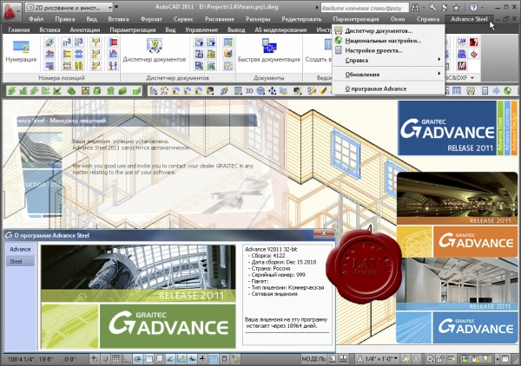
Task: Toggle Object Snap in the status bar
Action: coord(148,359)
